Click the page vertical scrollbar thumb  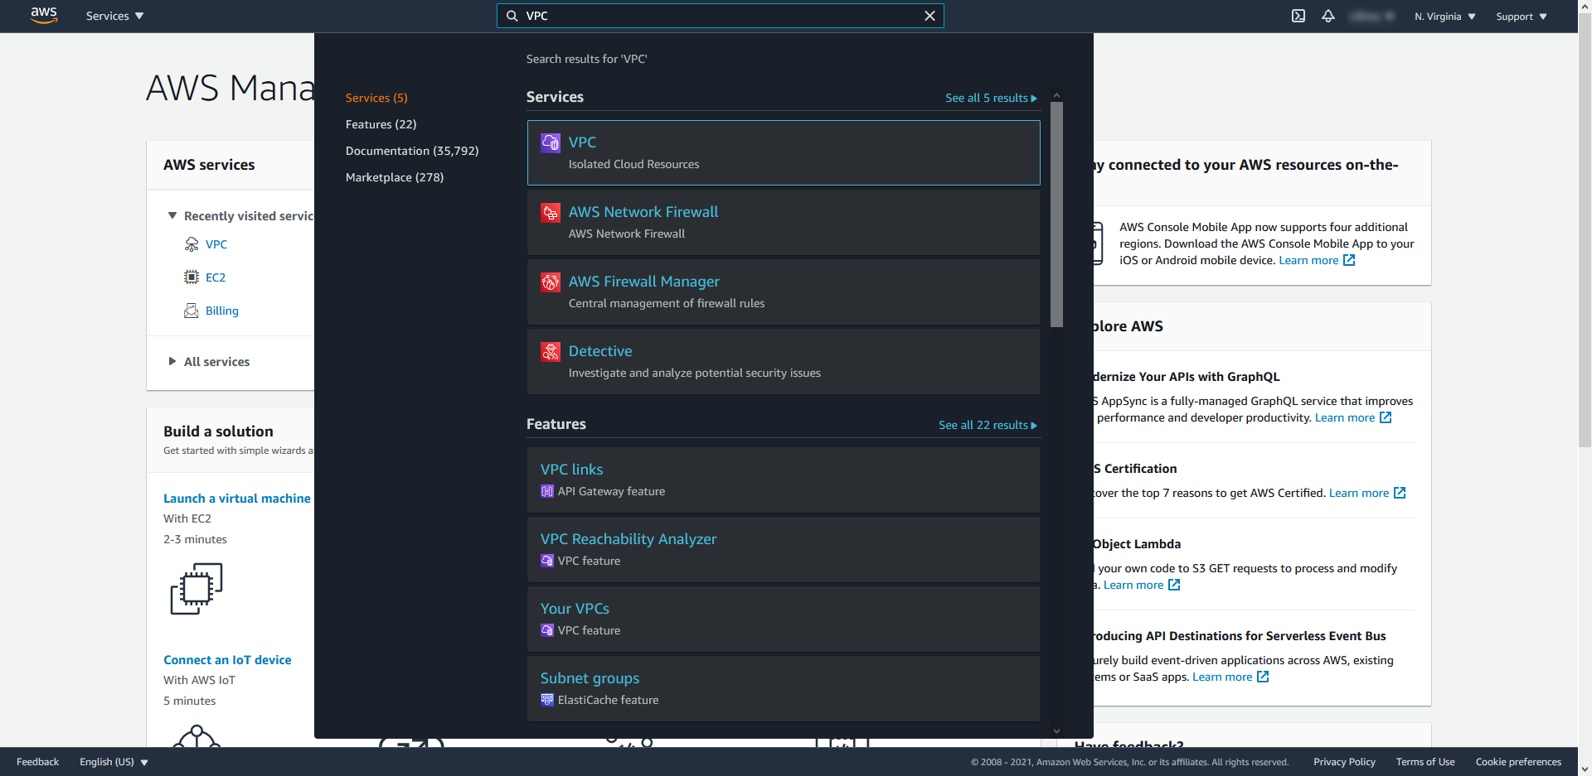[1585, 229]
